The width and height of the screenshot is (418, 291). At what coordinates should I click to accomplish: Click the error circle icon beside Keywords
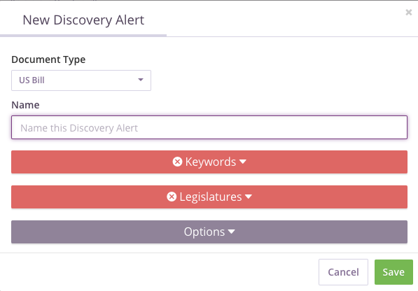coord(177,162)
